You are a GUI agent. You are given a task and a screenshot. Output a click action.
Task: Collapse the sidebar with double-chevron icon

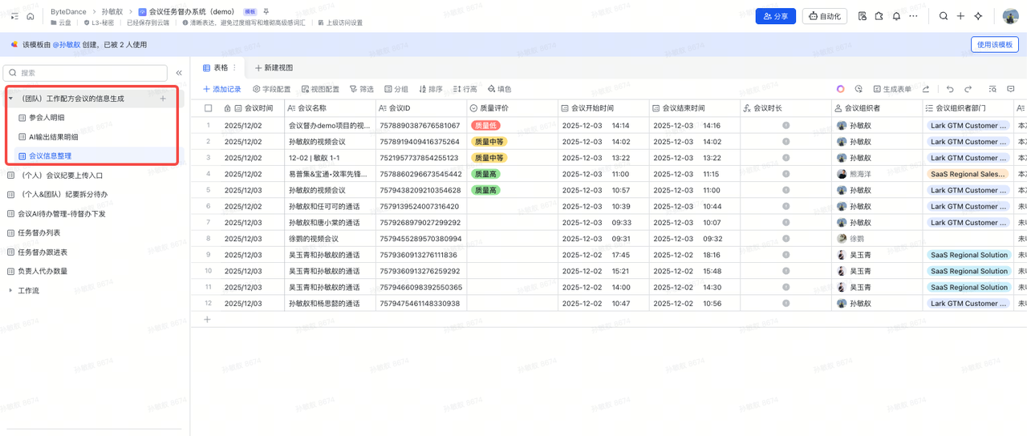pos(179,73)
